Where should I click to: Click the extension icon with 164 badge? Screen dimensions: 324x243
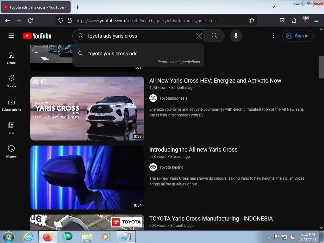tap(305, 20)
